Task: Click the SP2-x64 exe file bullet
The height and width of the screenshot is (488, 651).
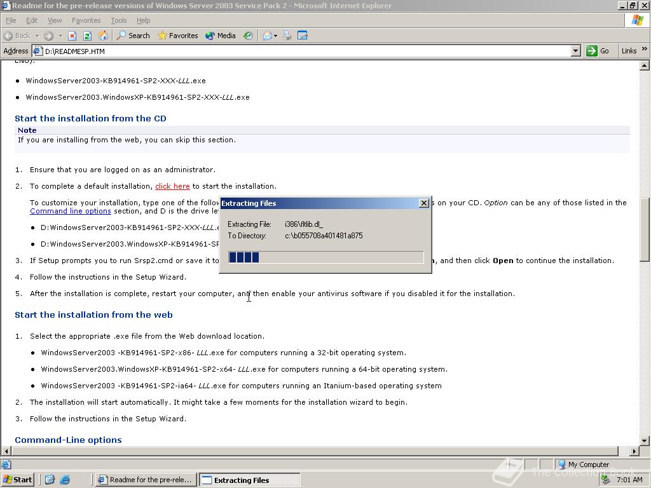Action: pos(244,369)
